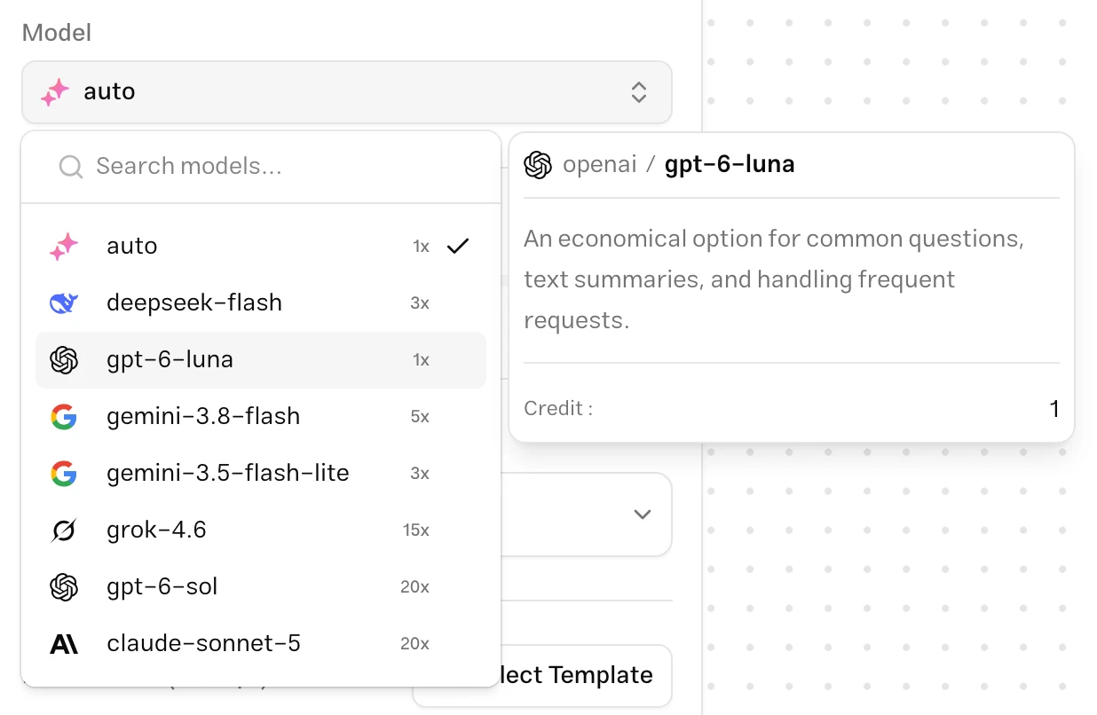Click the Credit label in detail card

click(558, 409)
